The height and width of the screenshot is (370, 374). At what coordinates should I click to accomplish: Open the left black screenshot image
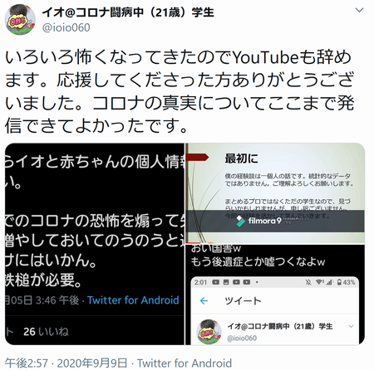tap(95, 244)
